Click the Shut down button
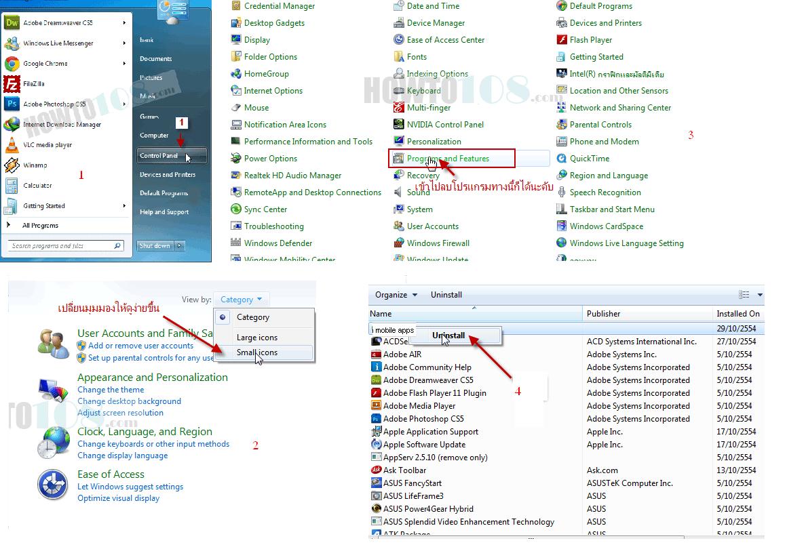787x547 pixels. coord(155,245)
